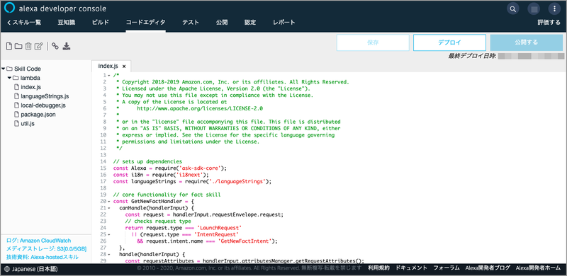Image resolution: width=567 pixels, height=276 pixels.
Task: Switch to the 公開 tab
Action: [x=222, y=23]
